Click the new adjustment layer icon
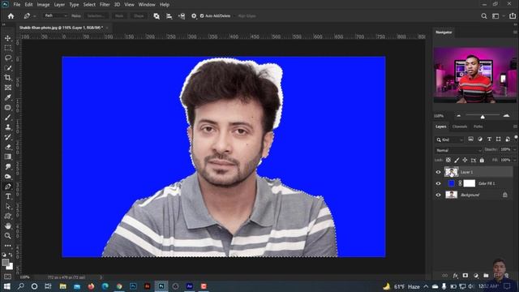The image size is (519, 292). coord(476,276)
